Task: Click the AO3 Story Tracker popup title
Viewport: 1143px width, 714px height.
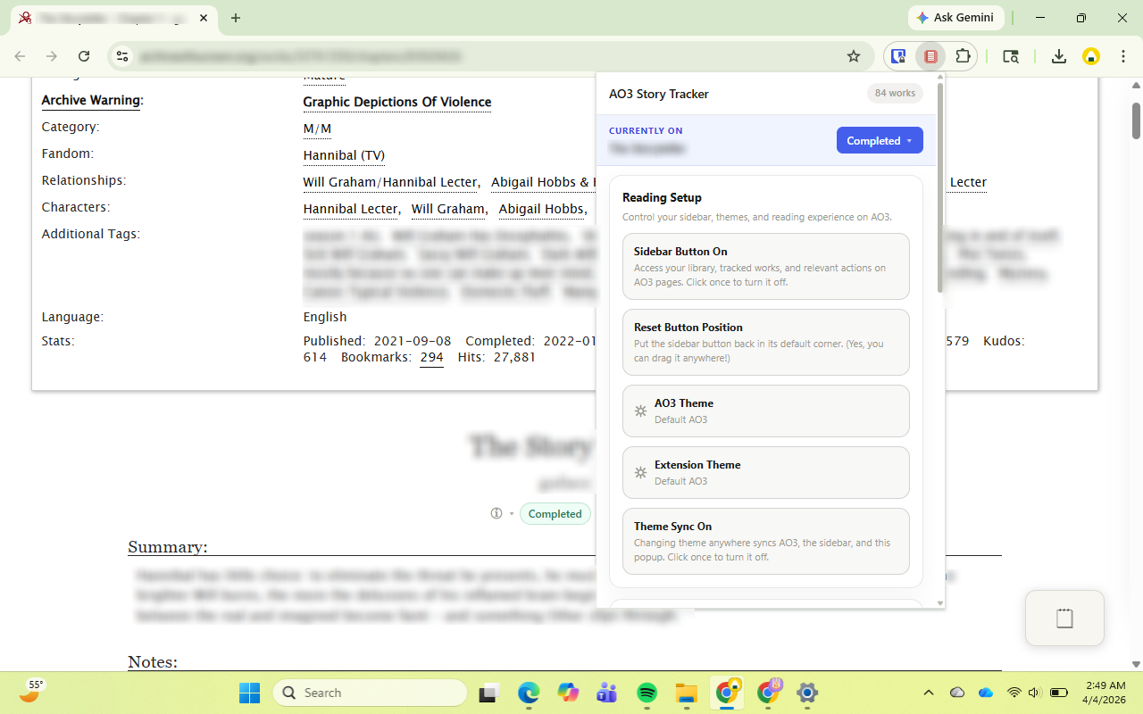Action: 659,94
